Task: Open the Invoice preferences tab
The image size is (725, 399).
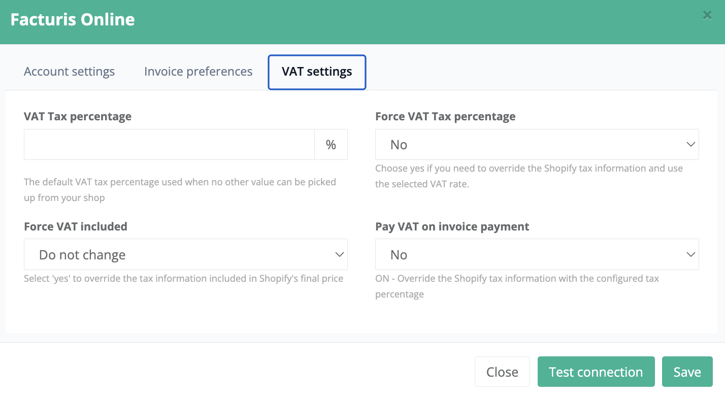Action: (198, 72)
